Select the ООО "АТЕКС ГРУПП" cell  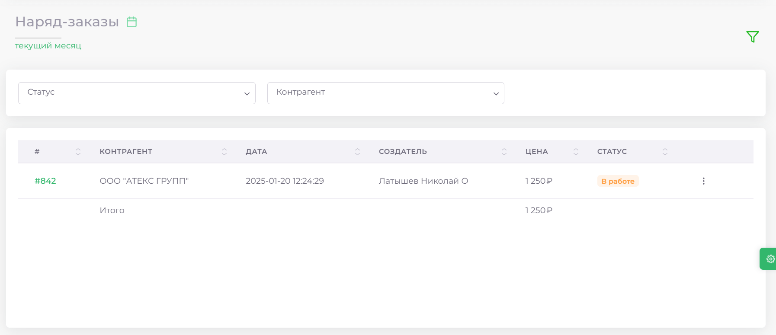click(x=144, y=181)
